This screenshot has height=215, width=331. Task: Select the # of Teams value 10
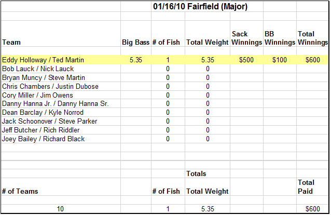point(60,209)
